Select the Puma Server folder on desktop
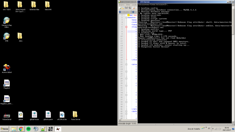 tap(76, 115)
